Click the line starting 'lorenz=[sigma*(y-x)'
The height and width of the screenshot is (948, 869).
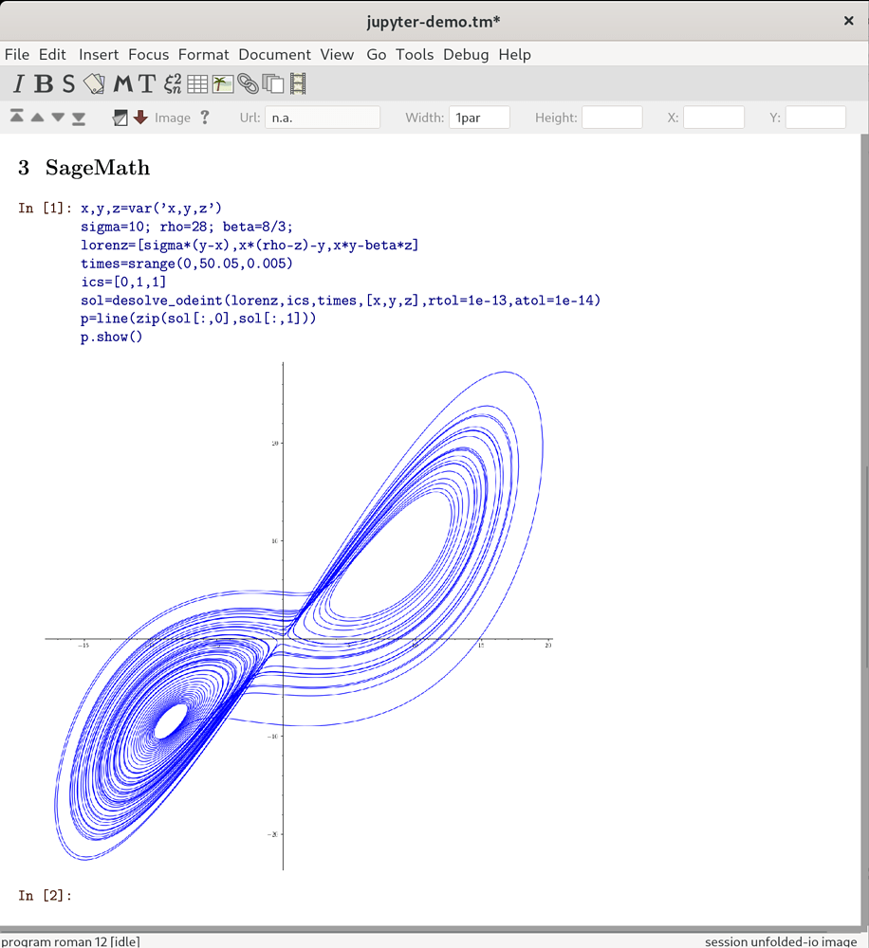(x=250, y=246)
